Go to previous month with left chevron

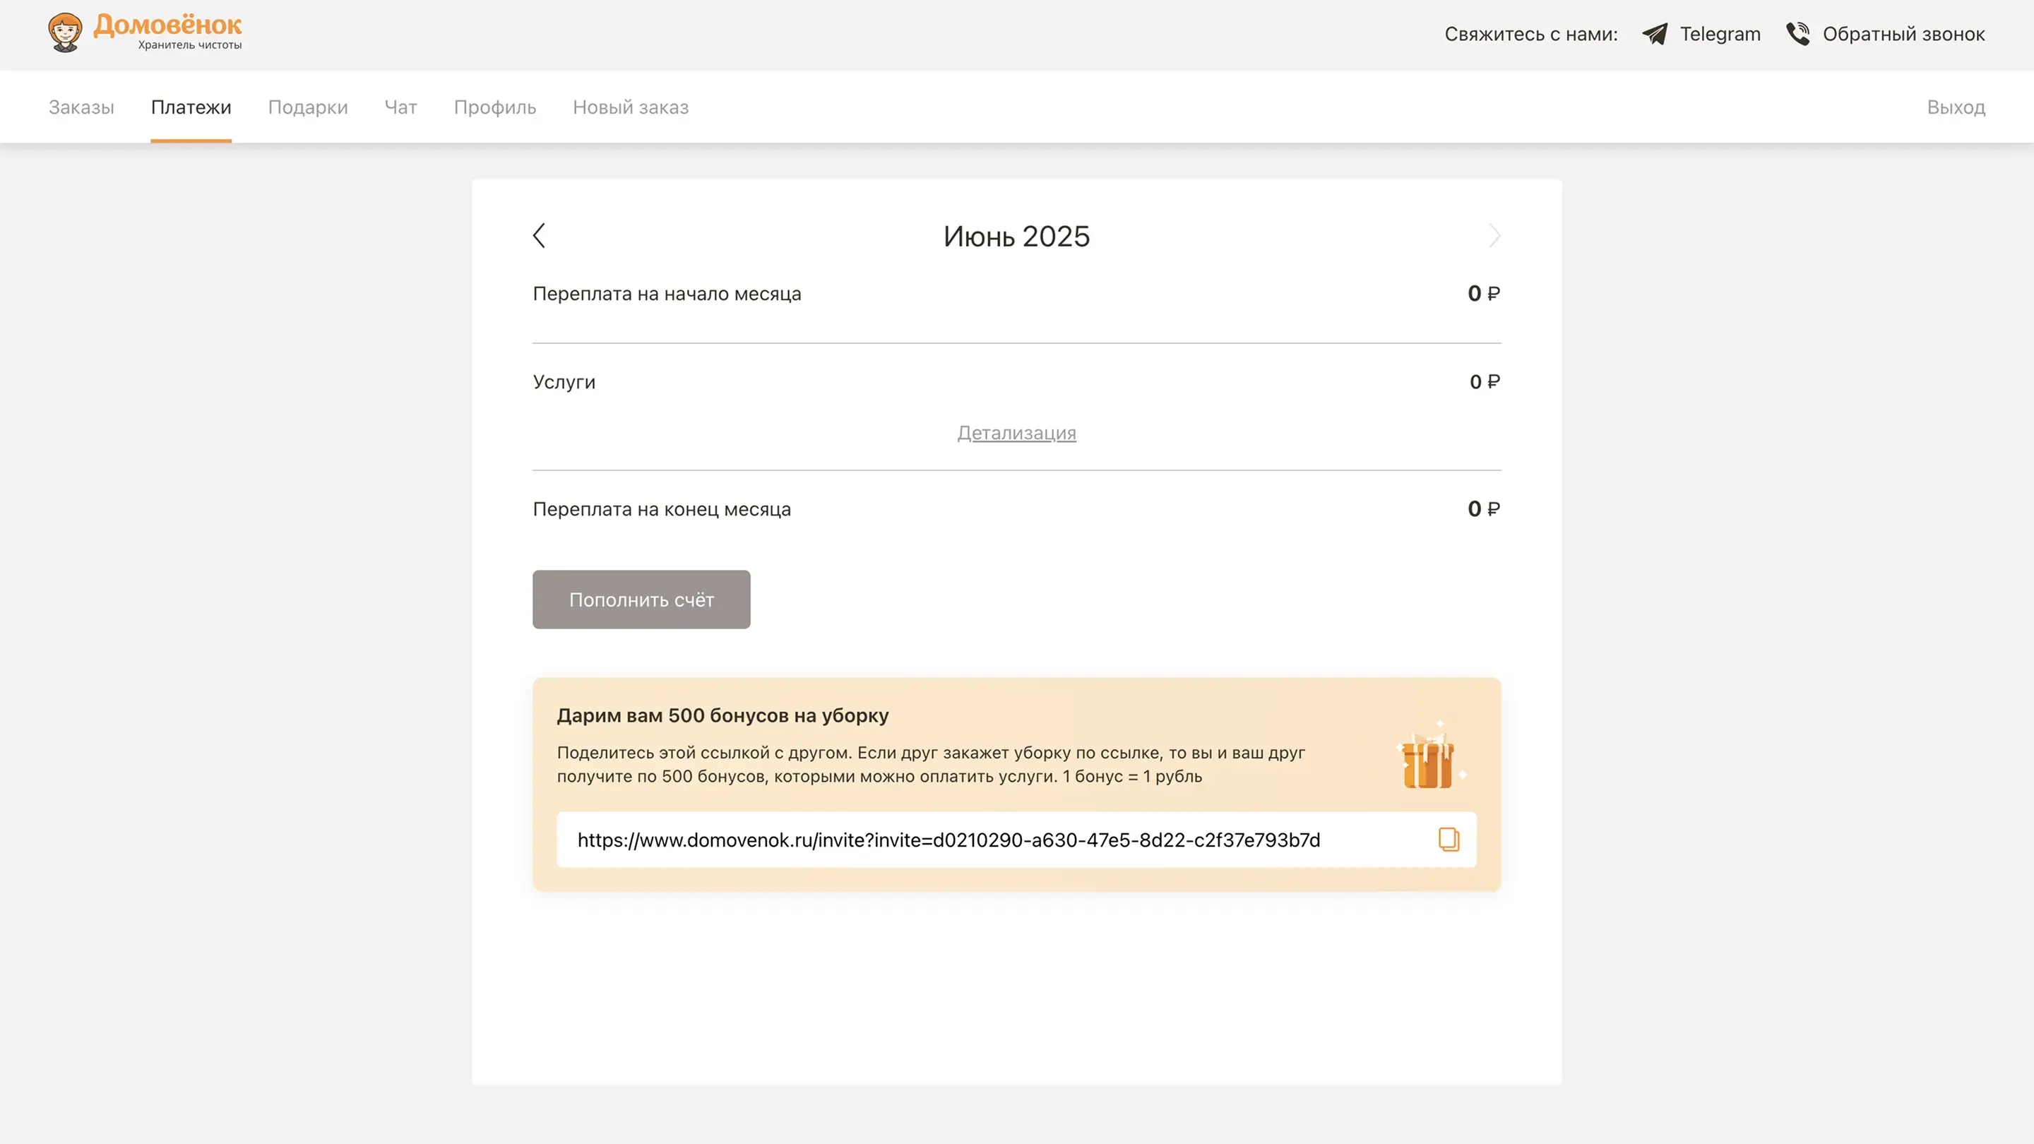pos(540,235)
